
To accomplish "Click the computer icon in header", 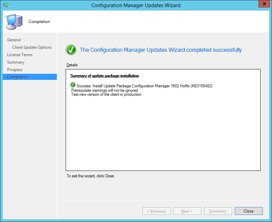I will [x=14, y=22].
